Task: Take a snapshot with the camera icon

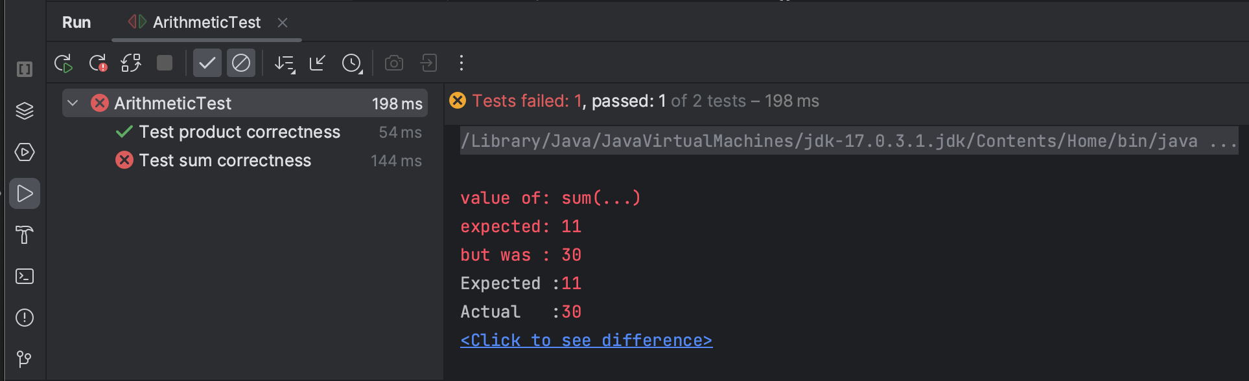Action: (x=393, y=63)
